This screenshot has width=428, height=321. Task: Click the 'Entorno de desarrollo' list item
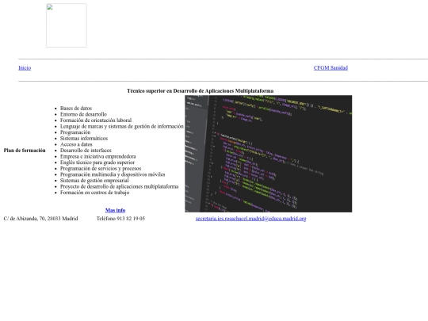point(83,114)
